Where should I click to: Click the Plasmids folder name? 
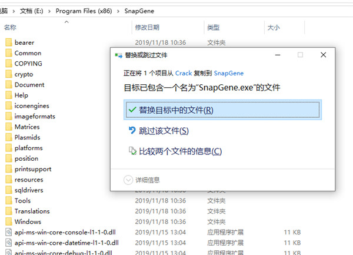point(27,137)
